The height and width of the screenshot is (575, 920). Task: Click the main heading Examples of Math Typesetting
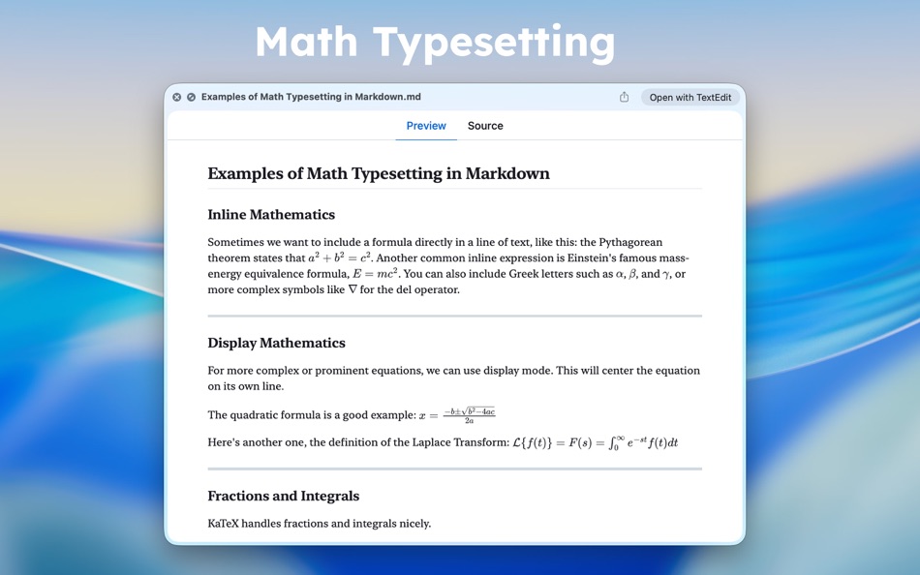tap(378, 173)
